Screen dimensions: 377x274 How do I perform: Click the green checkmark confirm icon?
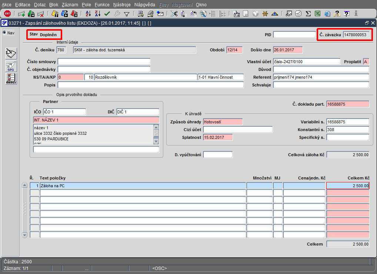pyautogui.click(x=107, y=14)
